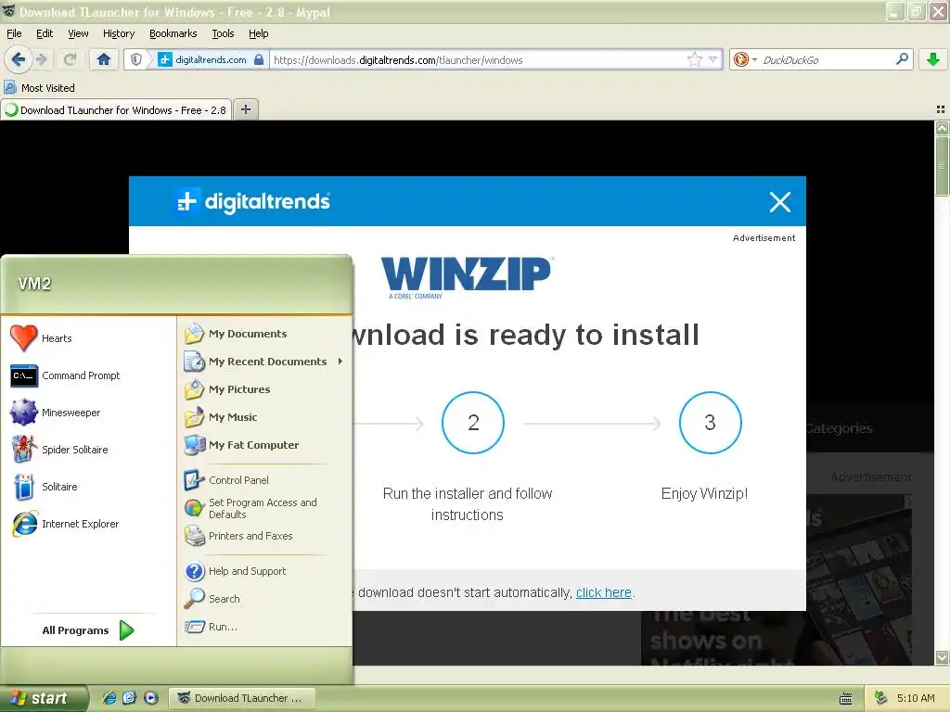Screen dimensions: 950x712
Task: Expand All Programs in Start menu
Action: [88, 630]
